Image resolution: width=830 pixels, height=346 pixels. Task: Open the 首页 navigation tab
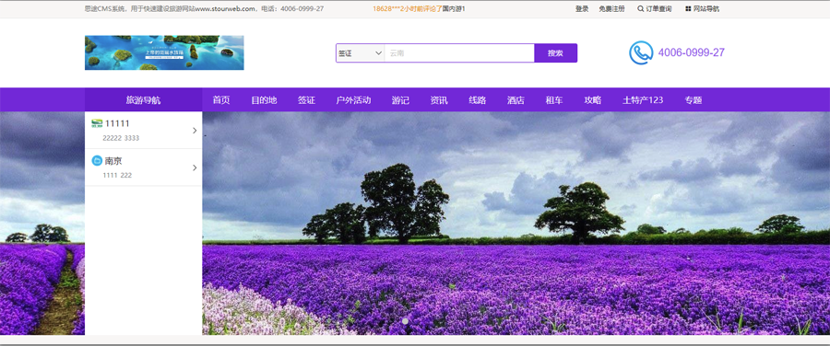[x=221, y=99]
